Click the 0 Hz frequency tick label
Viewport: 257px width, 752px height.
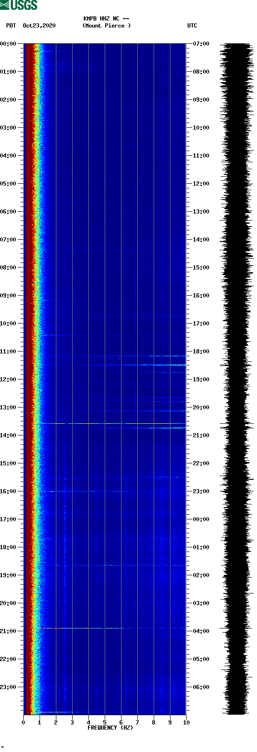23,723
